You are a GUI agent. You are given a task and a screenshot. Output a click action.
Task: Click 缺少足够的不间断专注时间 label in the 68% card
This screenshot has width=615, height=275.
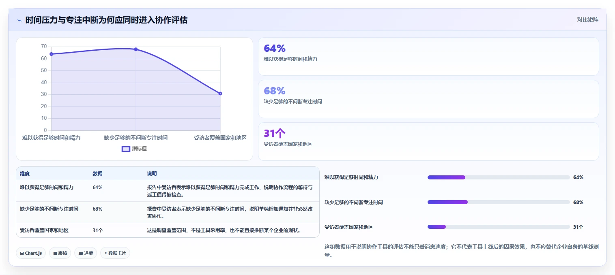(293, 102)
